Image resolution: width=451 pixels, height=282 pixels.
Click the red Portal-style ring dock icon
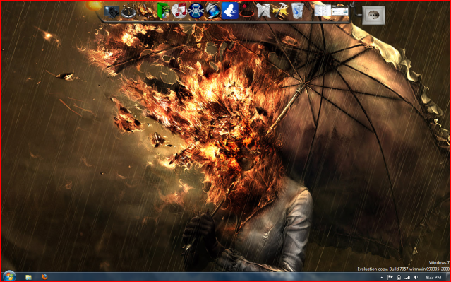pyautogui.click(x=246, y=11)
